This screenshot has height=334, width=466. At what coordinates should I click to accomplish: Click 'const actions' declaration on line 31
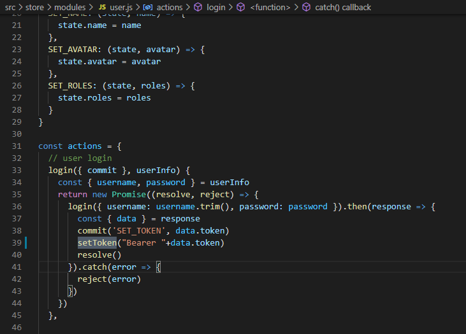click(70, 146)
